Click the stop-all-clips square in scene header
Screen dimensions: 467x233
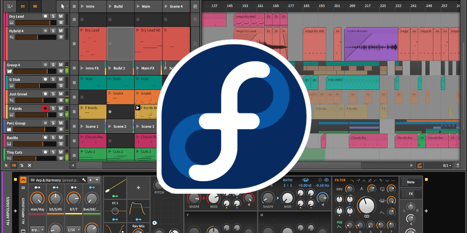point(74,7)
